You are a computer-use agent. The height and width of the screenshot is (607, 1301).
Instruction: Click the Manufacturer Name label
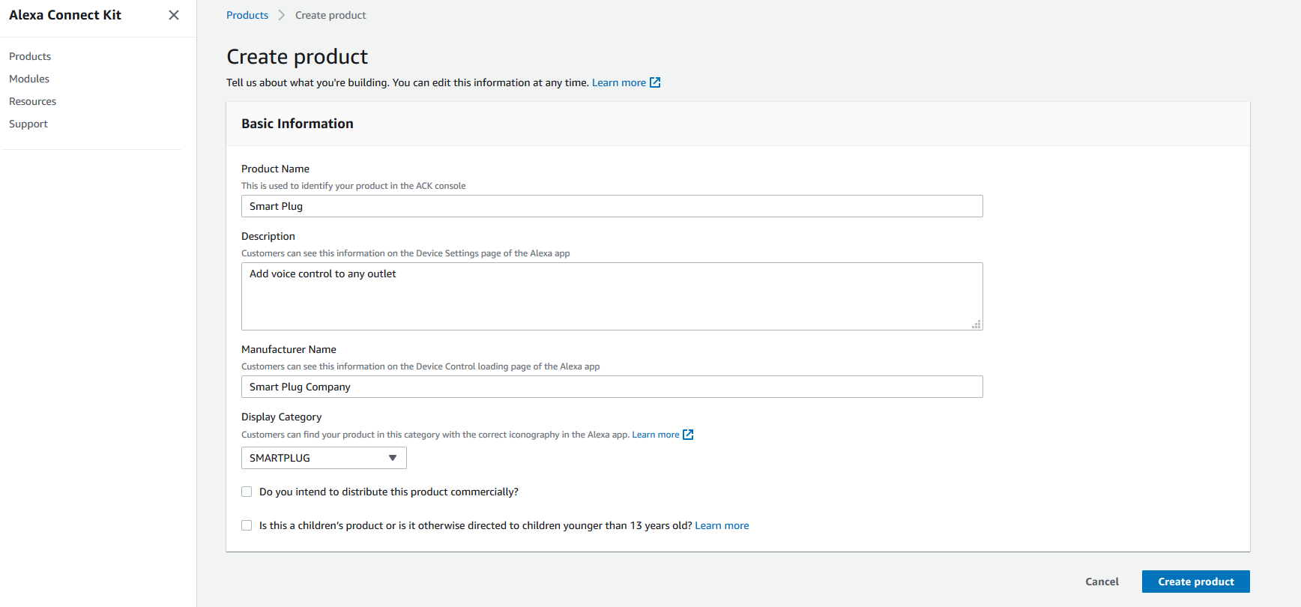289,349
